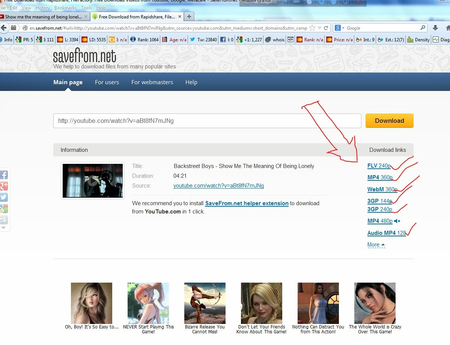
Task: Click the Backstreet Boys video thumbnail
Action: (x=93, y=181)
